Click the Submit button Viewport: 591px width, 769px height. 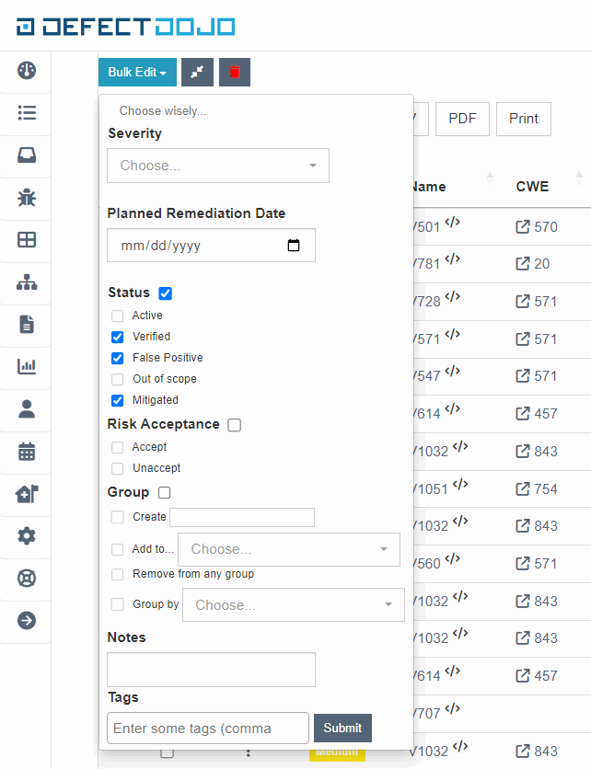coord(342,727)
